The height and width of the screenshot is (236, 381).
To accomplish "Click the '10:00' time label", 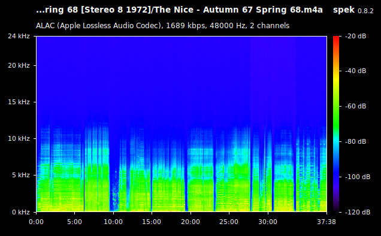I will (x=113, y=222).
